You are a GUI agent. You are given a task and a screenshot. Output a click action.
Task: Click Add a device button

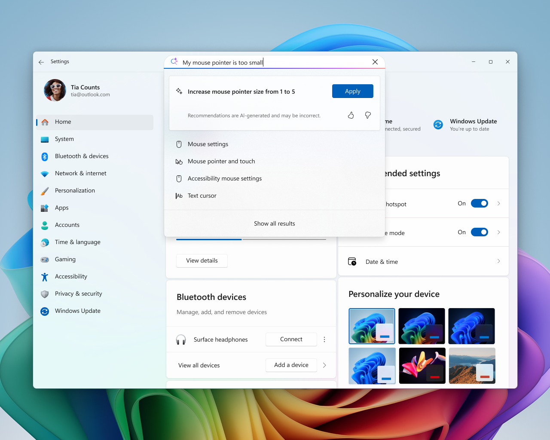click(x=291, y=365)
